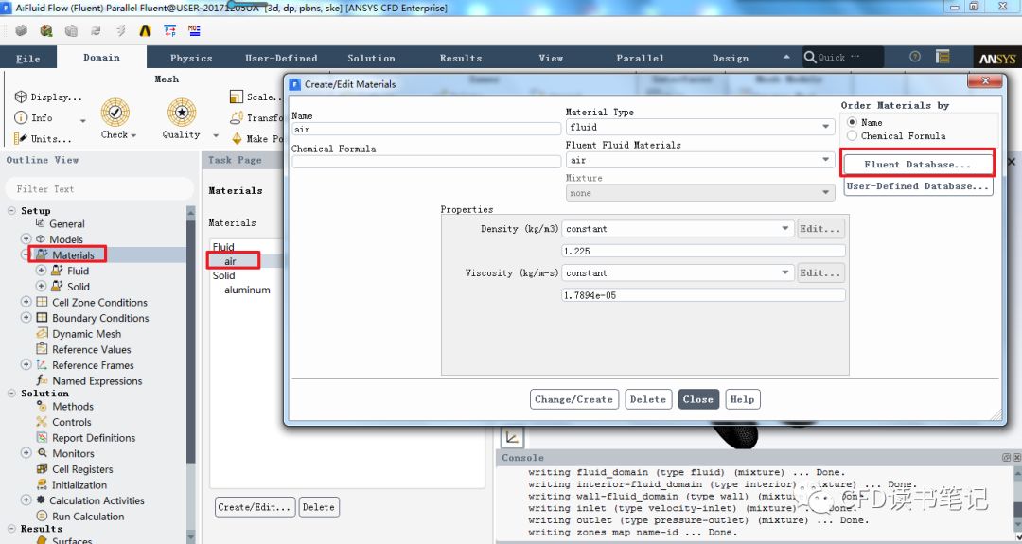The height and width of the screenshot is (544, 1022).
Task: Open the mesh Display dialog icon
Action: pos(21,97)
